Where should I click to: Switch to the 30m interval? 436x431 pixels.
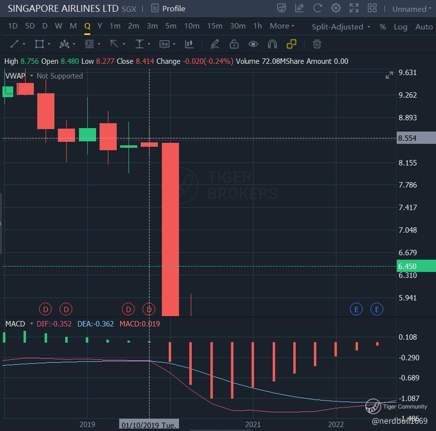[237, 26]
